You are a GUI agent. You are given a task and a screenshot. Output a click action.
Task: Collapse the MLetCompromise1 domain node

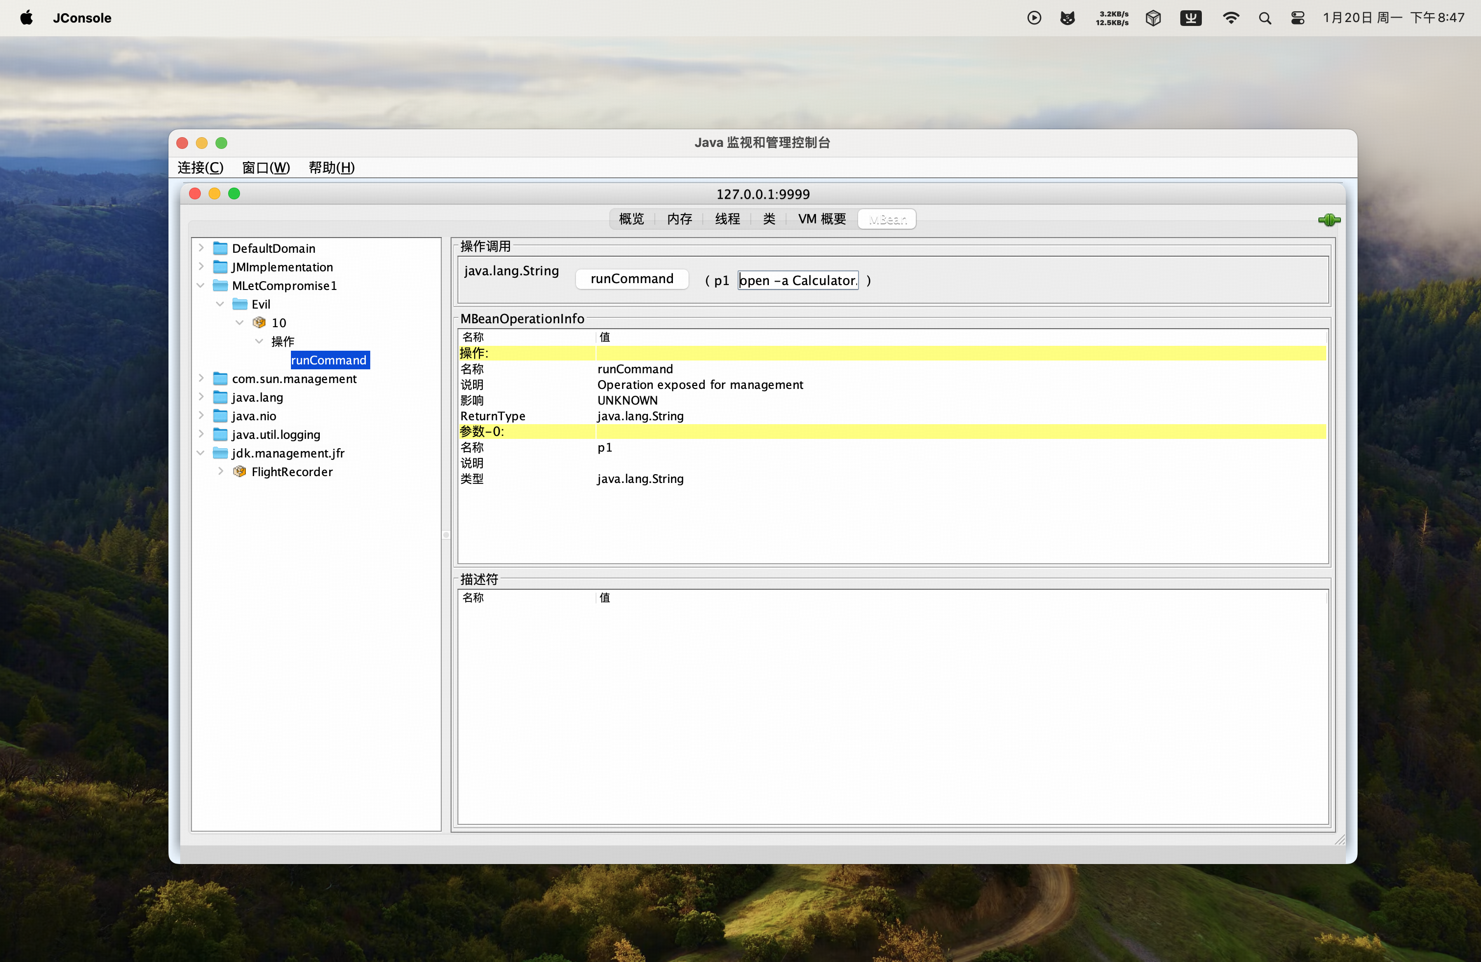tap(201, 286)
